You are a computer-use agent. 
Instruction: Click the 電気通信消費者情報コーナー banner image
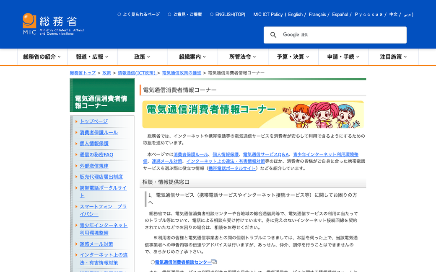pos(253,114)
